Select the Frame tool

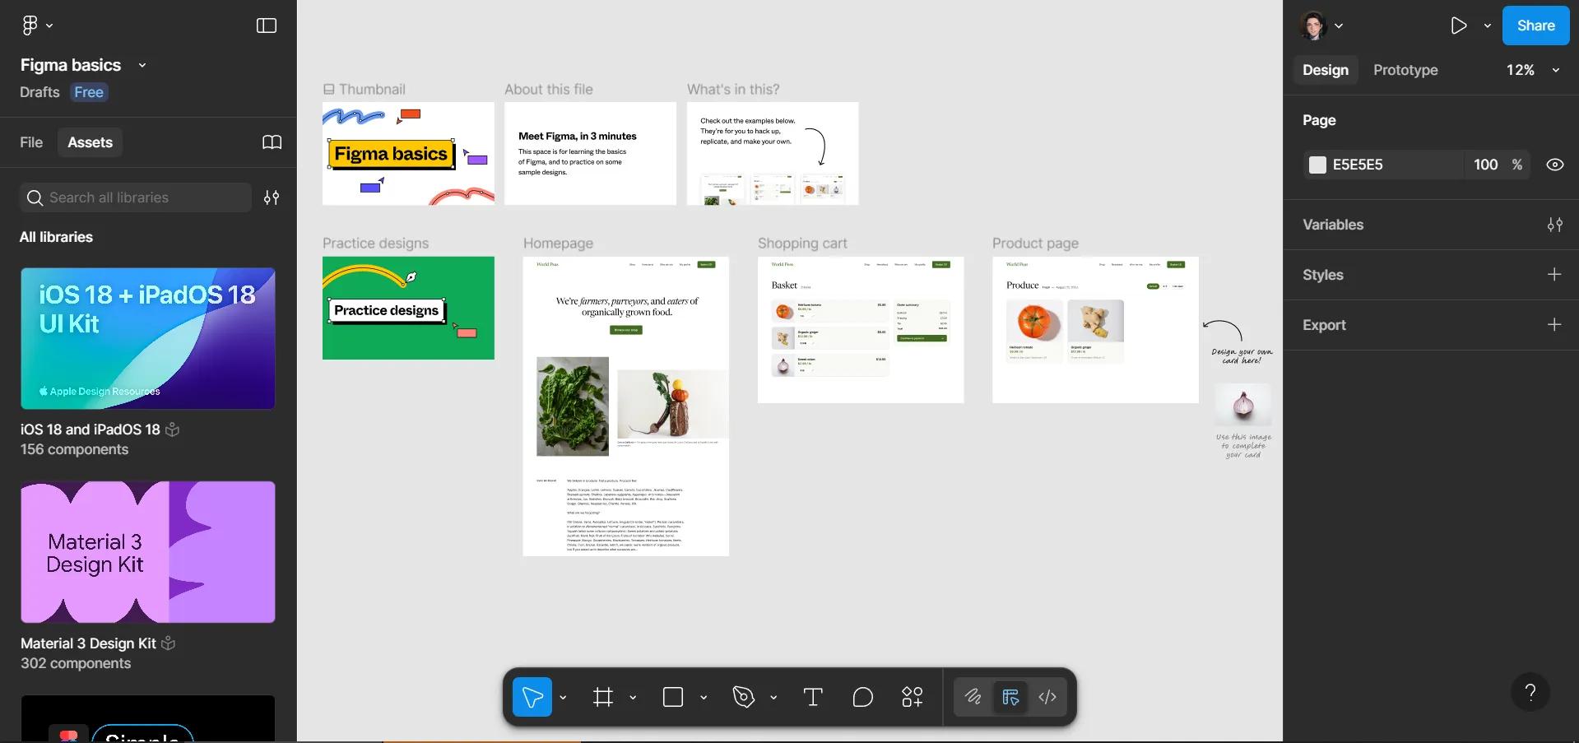[603, 697]
